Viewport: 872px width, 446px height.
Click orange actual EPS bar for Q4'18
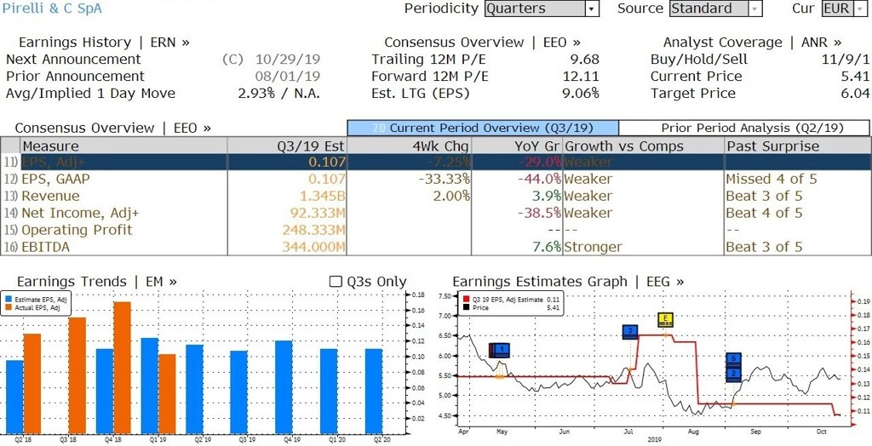123,369
